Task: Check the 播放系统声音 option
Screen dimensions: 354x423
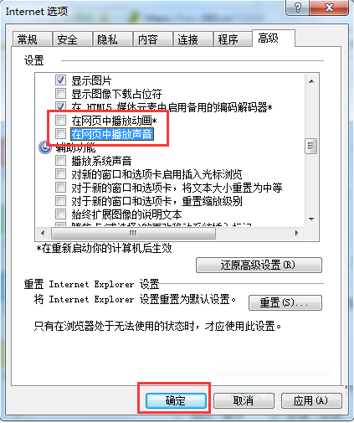Action: 60,161
